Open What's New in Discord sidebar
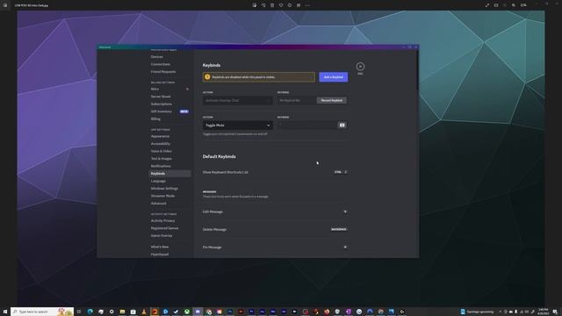The height and width of the screenshot is (316, 562). 160,247
